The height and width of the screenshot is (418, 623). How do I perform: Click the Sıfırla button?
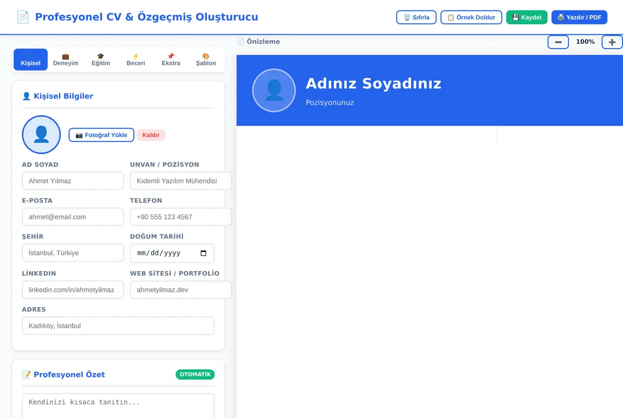[x=416, y=17]
